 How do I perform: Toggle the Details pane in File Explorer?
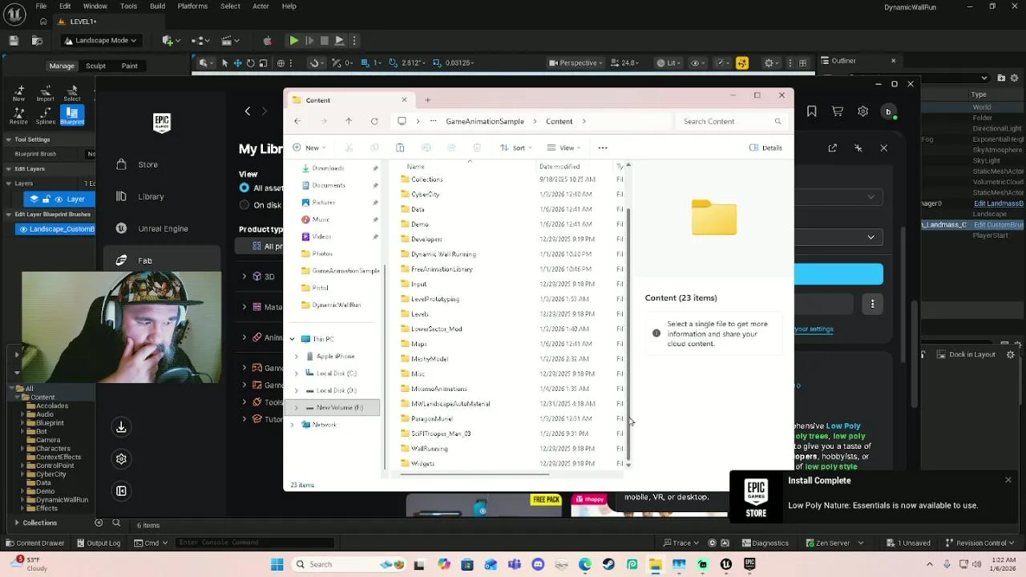point(765,147)
